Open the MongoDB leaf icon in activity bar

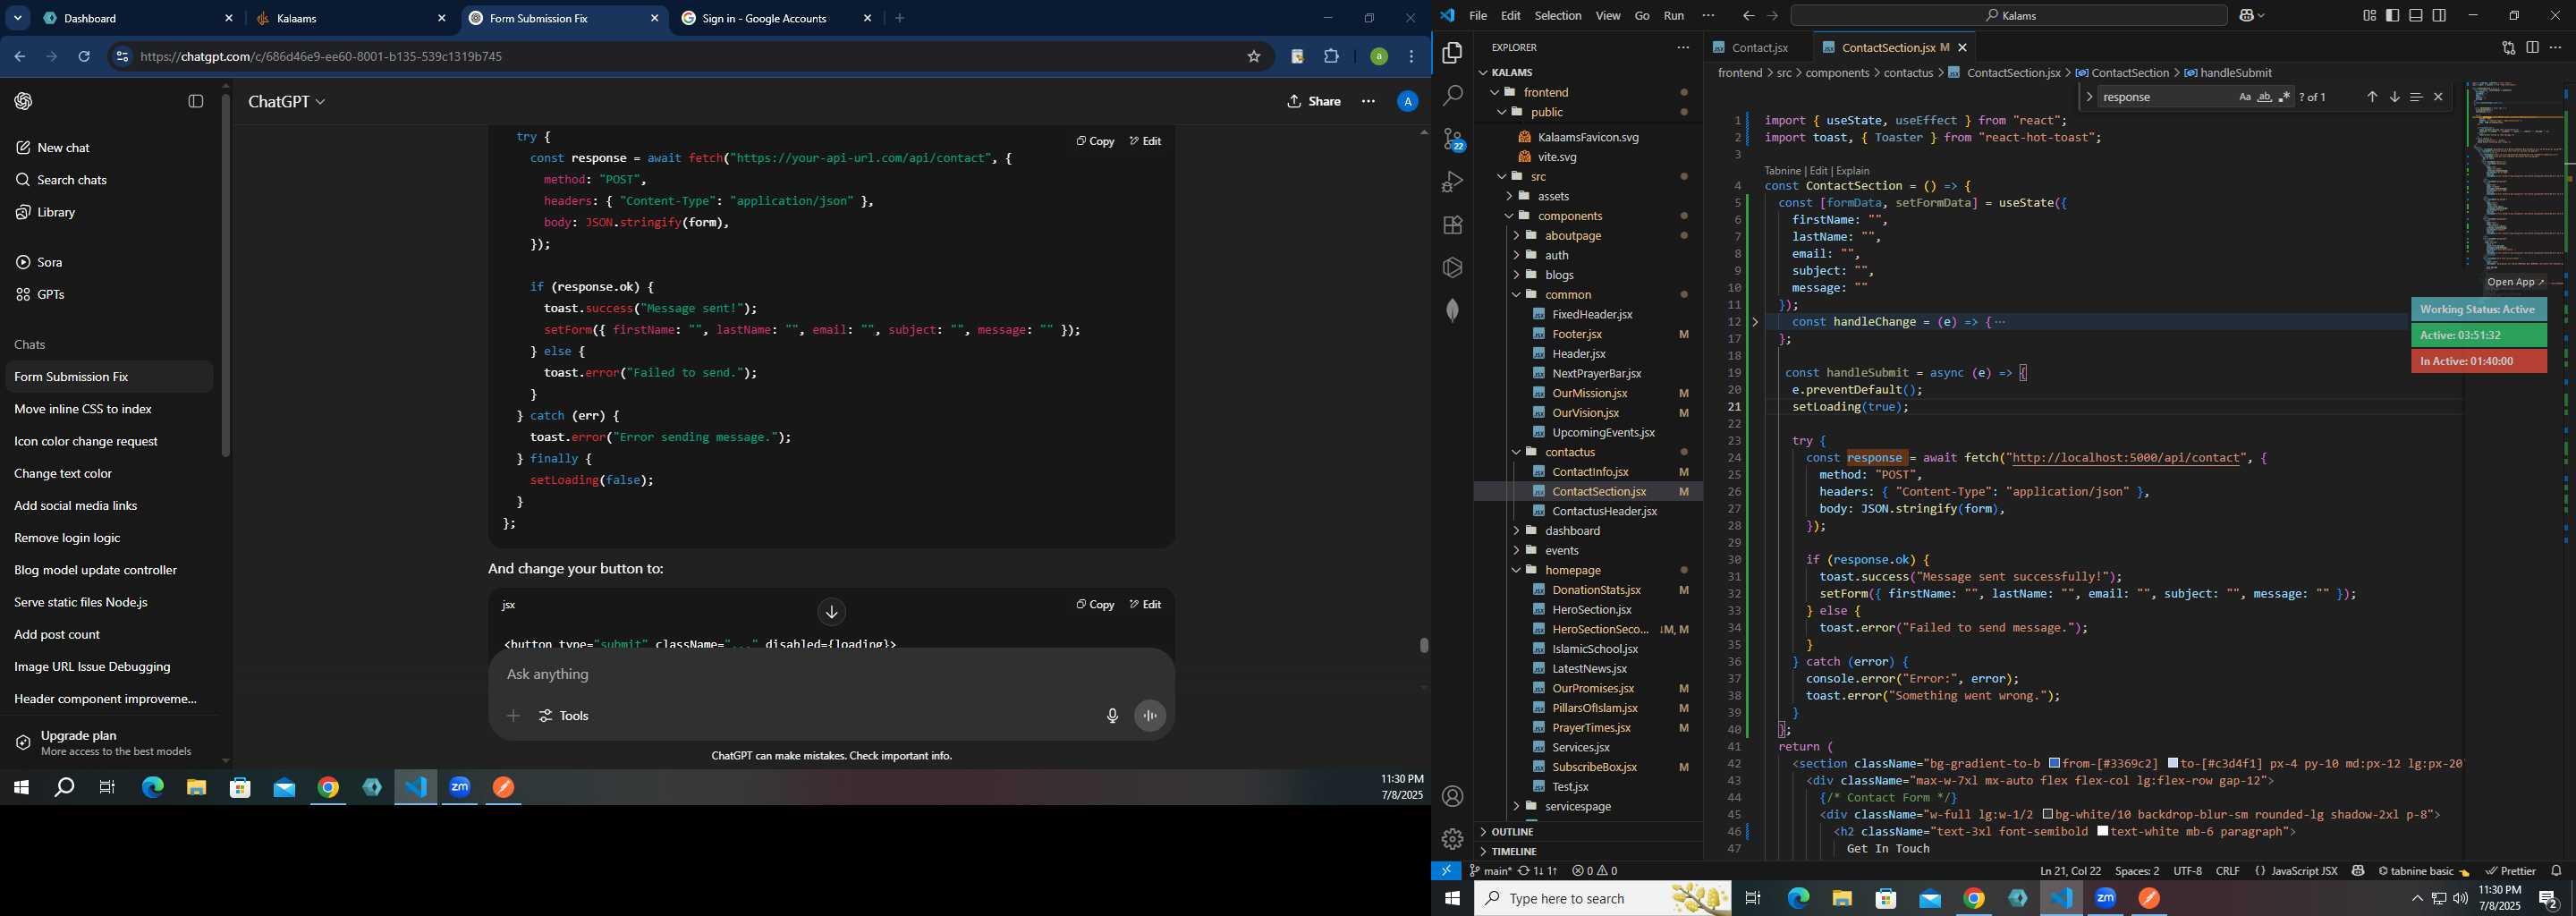click(x=1452, y=310)
